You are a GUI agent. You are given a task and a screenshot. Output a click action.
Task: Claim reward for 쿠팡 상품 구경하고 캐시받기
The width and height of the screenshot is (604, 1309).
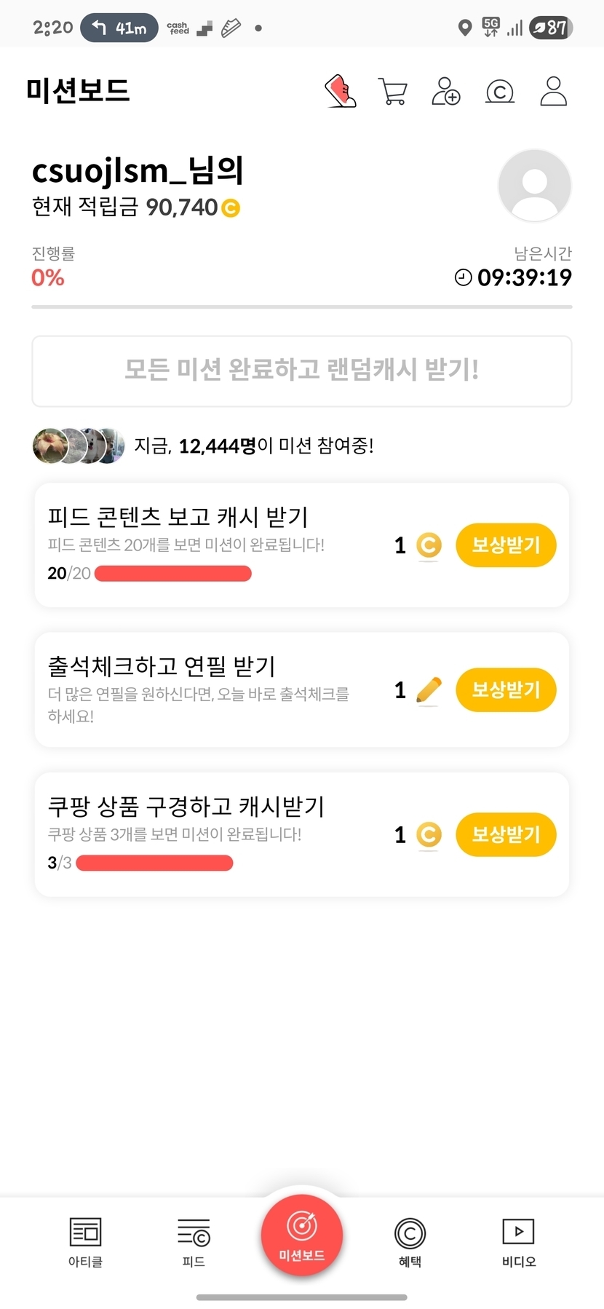coord(506,834)
